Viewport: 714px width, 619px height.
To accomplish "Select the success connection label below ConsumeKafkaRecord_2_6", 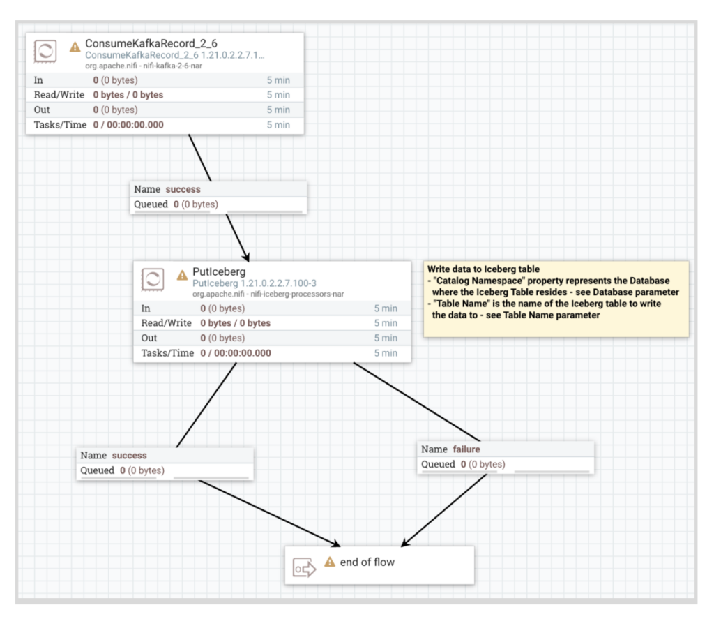I will click(218, 197).
